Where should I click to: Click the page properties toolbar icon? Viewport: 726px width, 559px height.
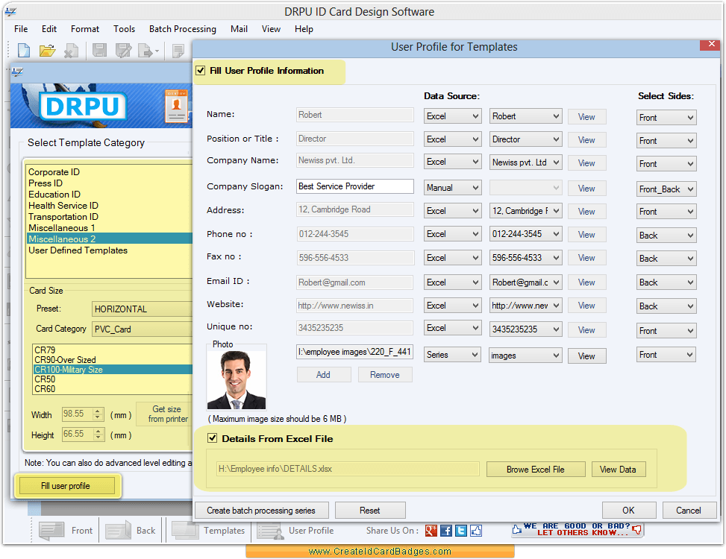[x=178, y=50]
